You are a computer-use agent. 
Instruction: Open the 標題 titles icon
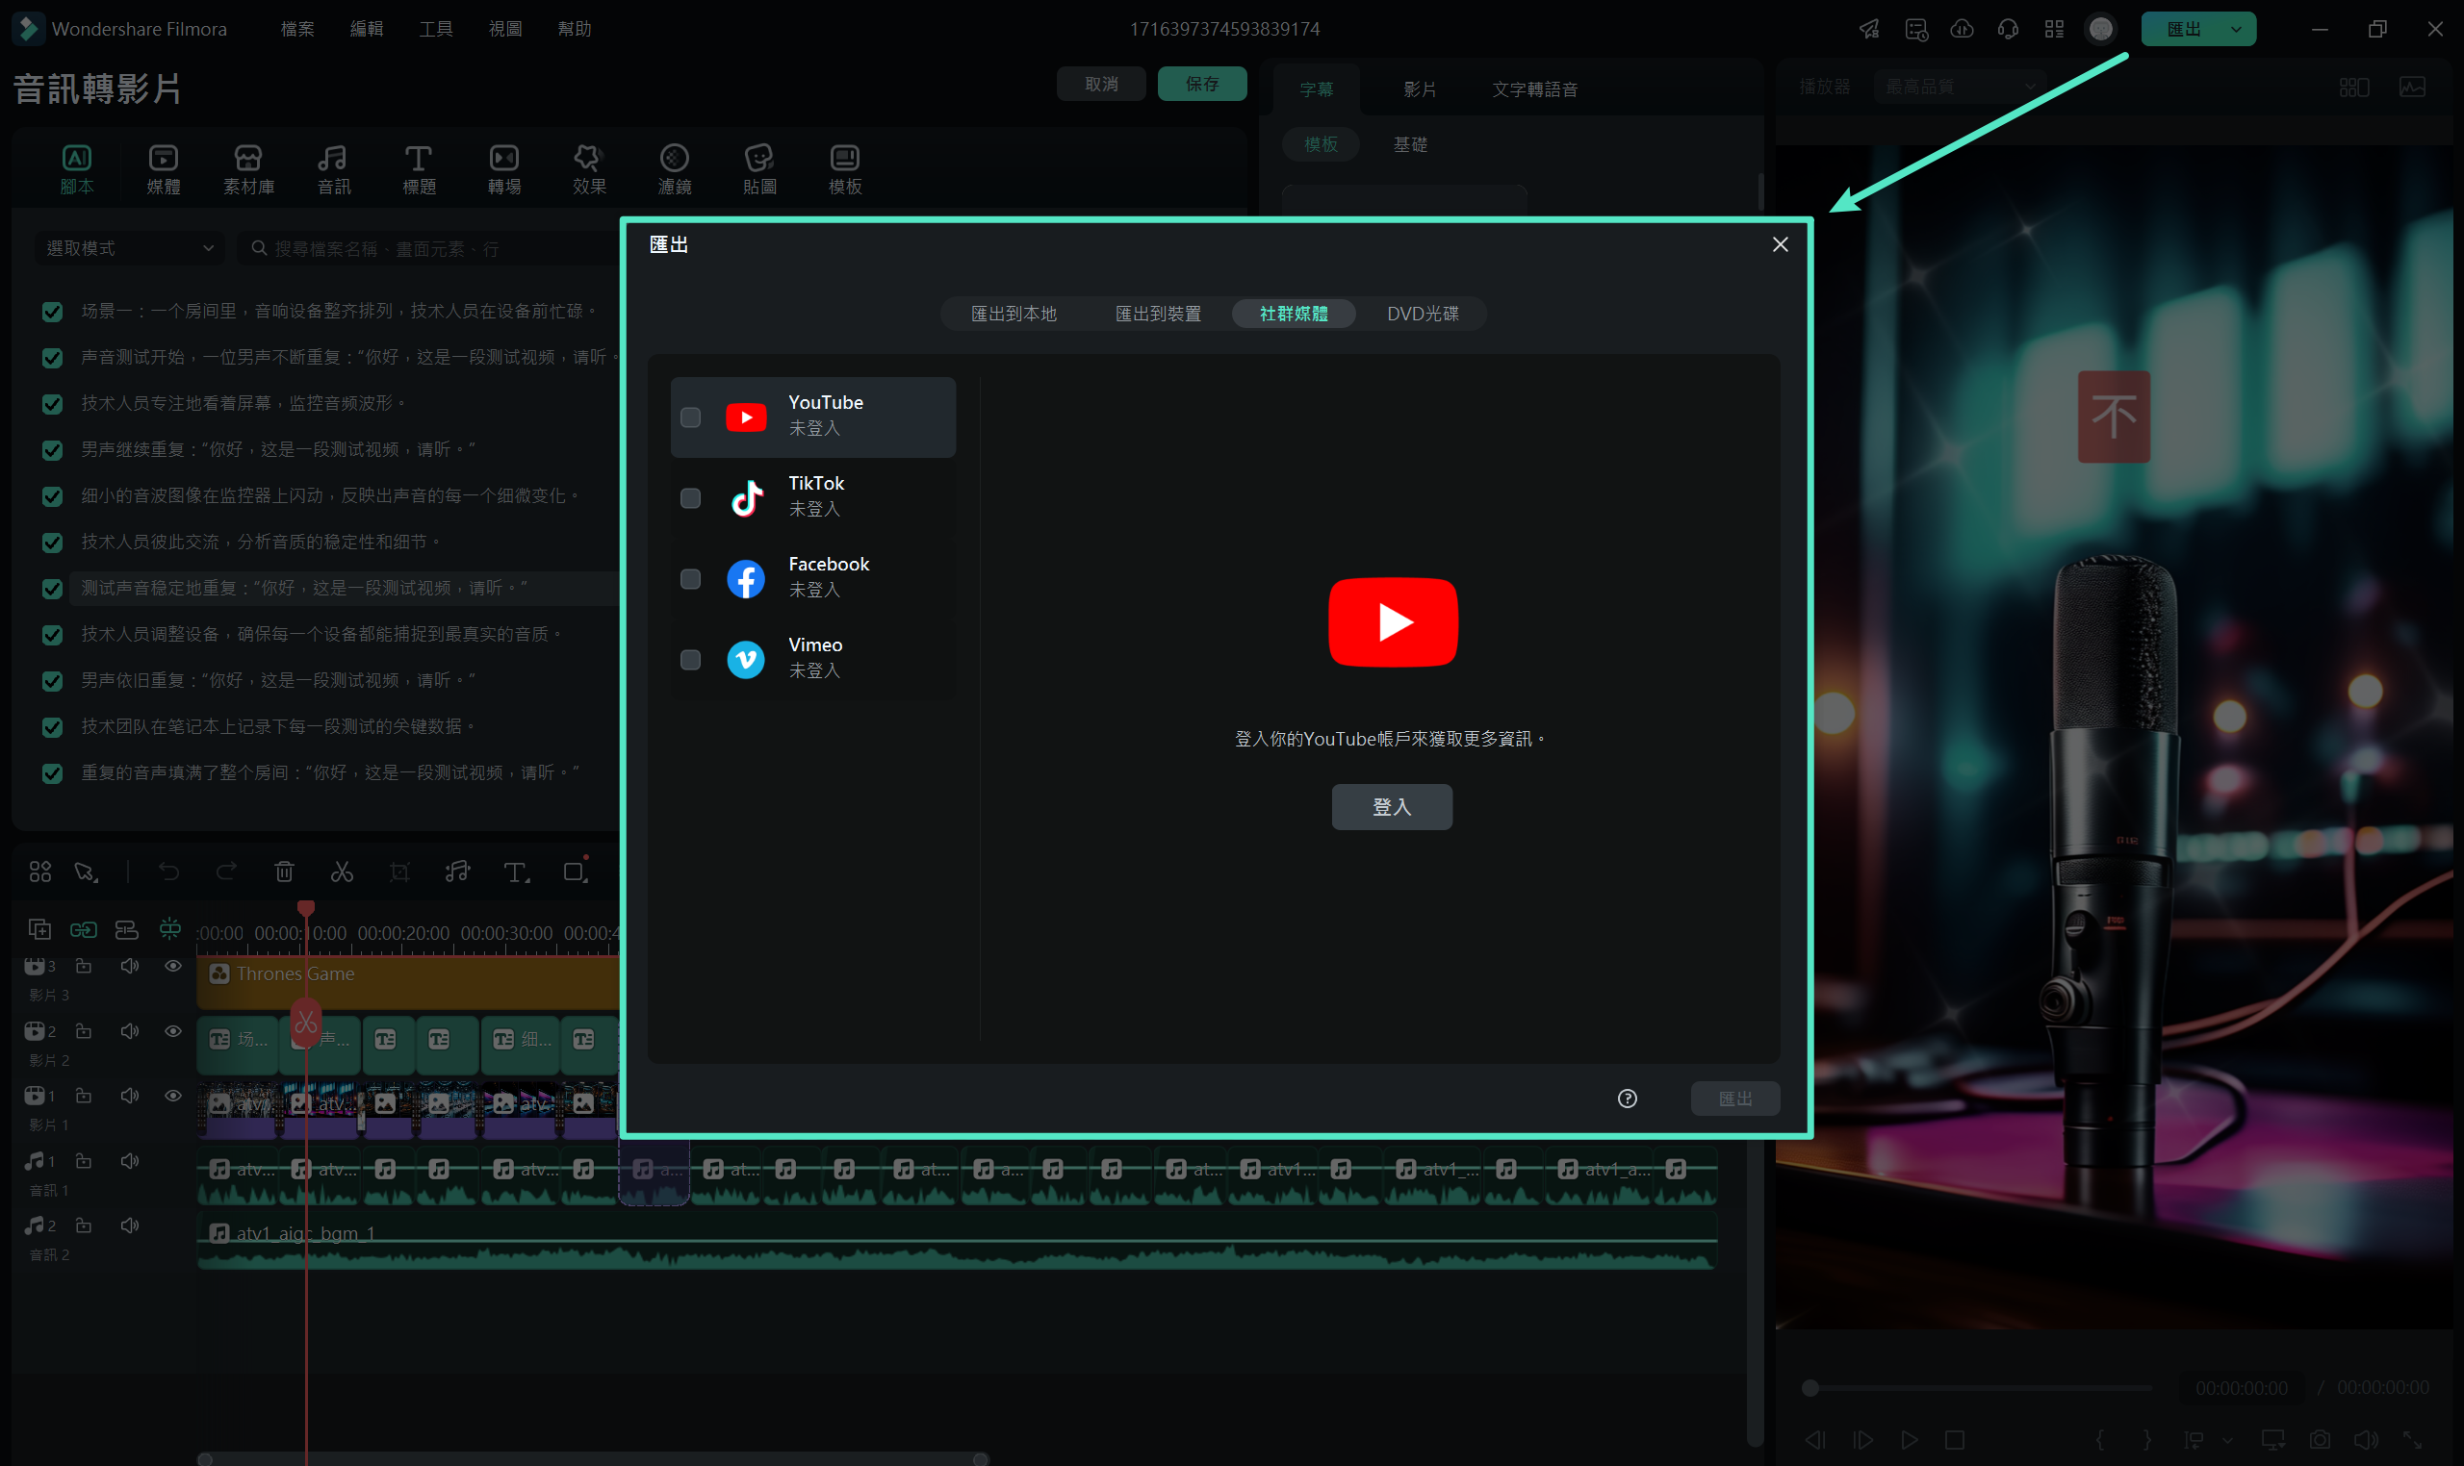point(418,169)
